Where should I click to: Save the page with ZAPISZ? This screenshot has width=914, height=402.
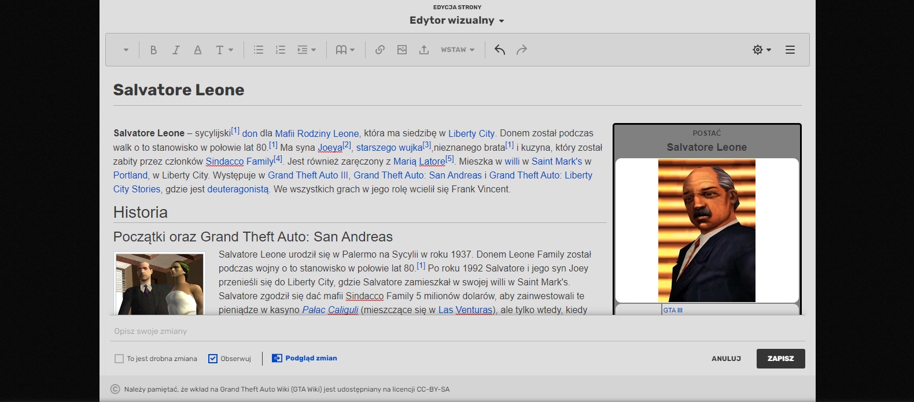(781, 359)
